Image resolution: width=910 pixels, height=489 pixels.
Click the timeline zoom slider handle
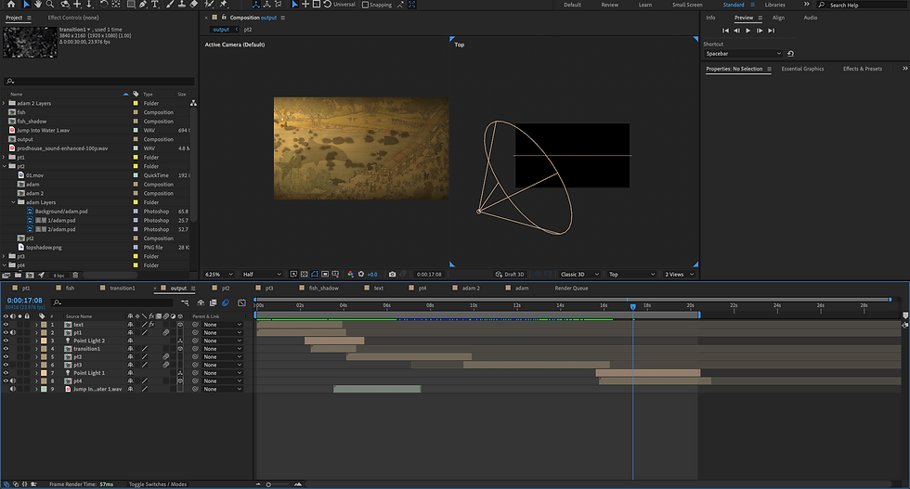(268, 484)
